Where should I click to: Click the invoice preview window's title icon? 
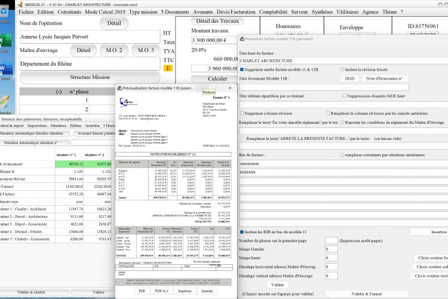coord(119,88)
